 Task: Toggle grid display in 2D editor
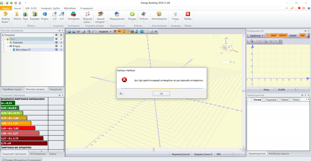(267, 35)
